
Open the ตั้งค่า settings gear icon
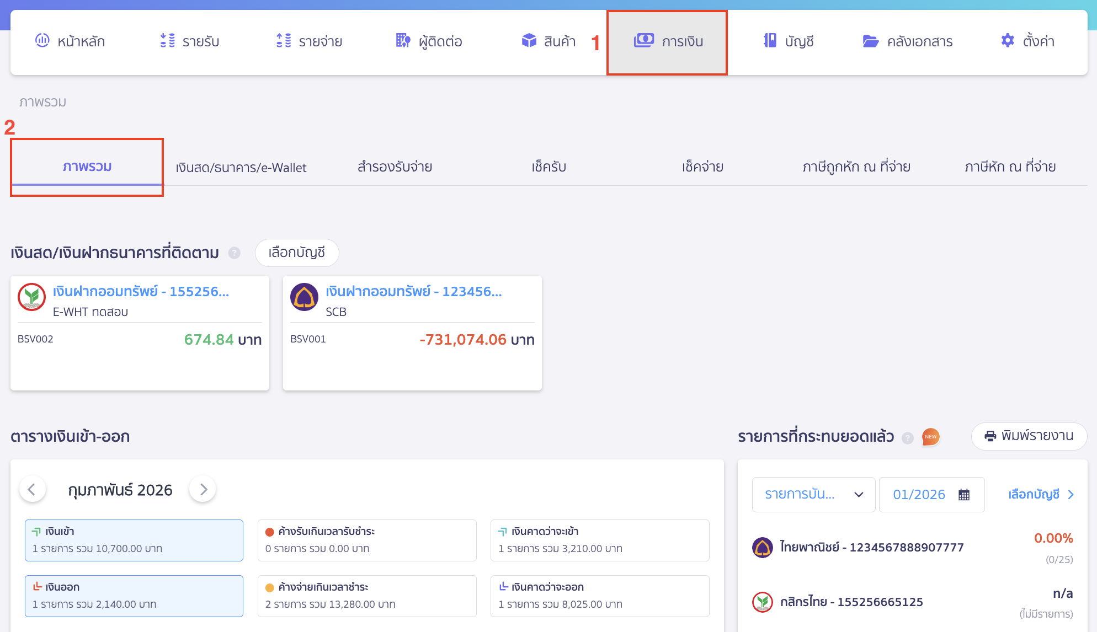[1007, 40]
